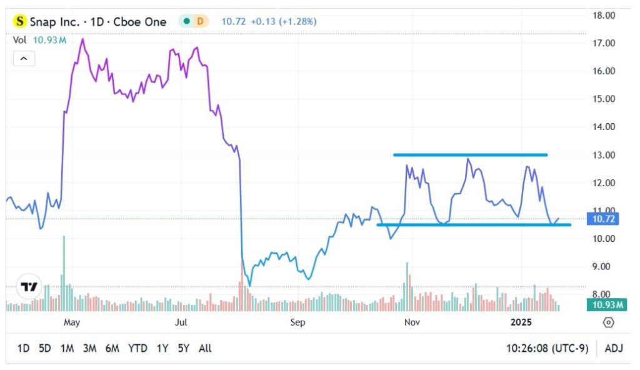Open the Snap Inc. symbol title
The image size is (640, 370).
tap(97, 22)
